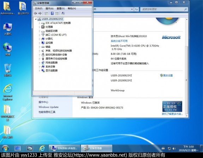
Task: Select the 鼠标和其他指针设备 row text
Action: point(56,55)
